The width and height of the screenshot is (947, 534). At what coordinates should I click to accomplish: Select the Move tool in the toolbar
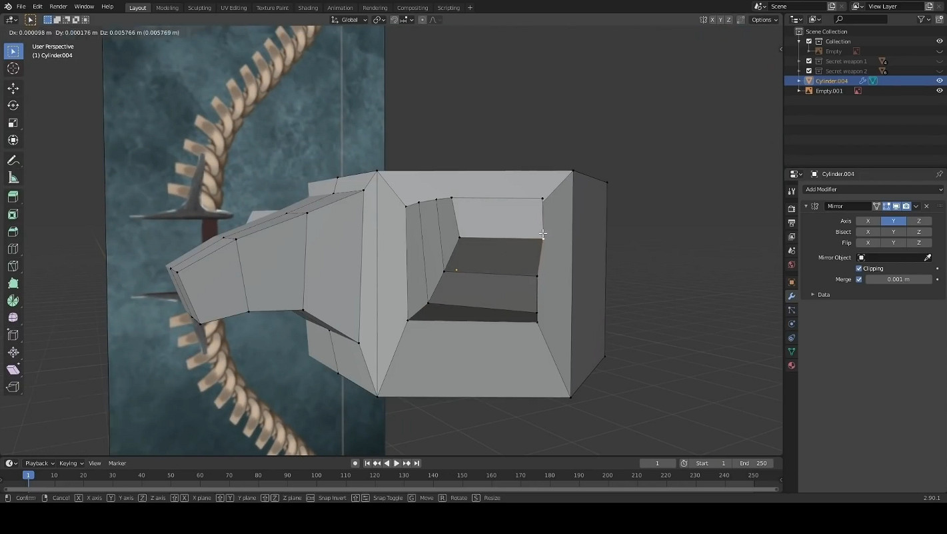(13, 88)
